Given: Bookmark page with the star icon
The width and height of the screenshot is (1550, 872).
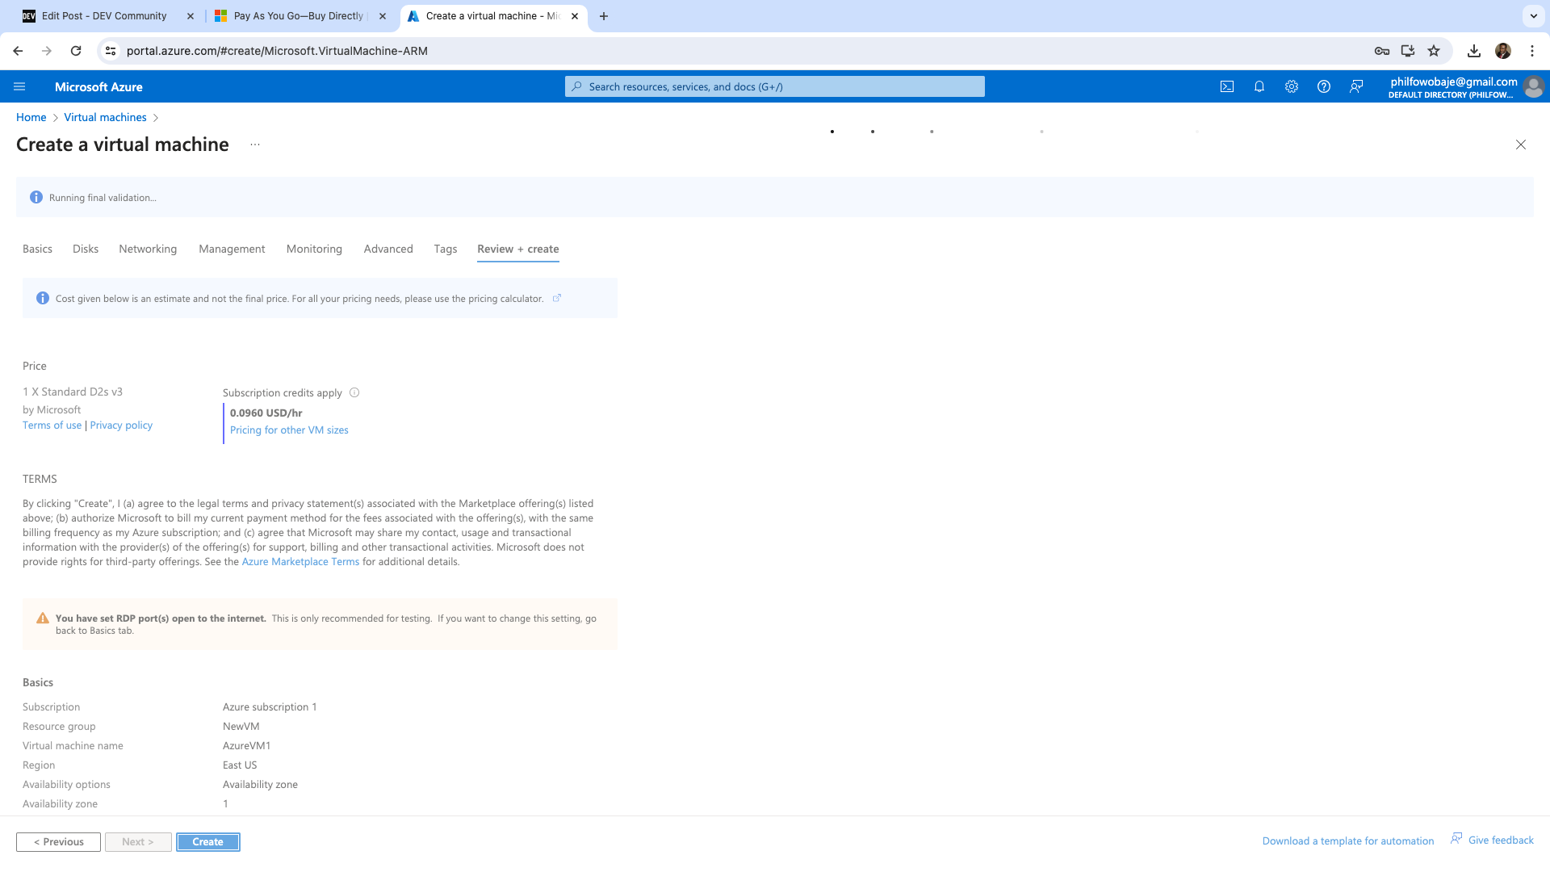Looking at the screenshot, I should point(1434,51).
